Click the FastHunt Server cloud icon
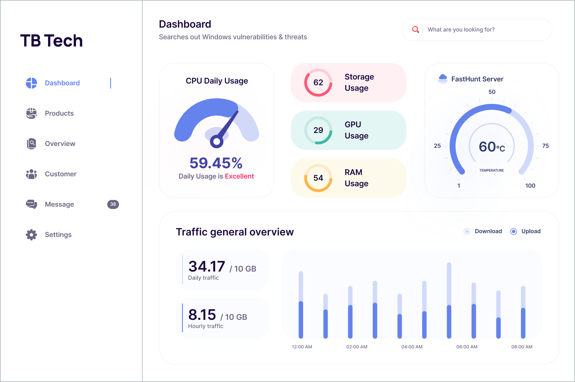 (443, 79)
